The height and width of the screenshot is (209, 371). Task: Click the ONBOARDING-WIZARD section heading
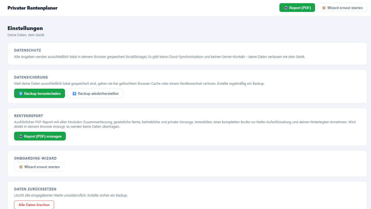[35, 158]
